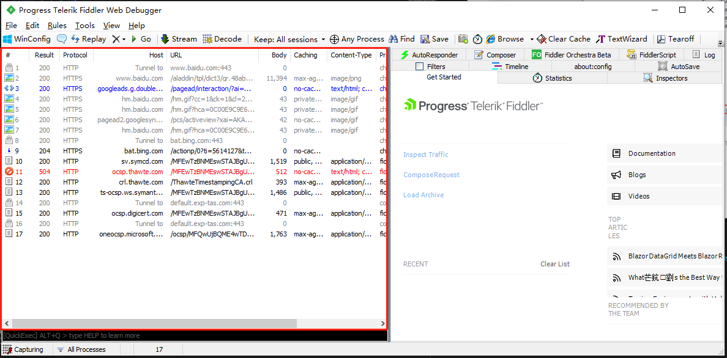The height and width of the screenshot is (358, 727).
Task: Click the Browse Internet Explorer button
Action: tap(505, 39)
